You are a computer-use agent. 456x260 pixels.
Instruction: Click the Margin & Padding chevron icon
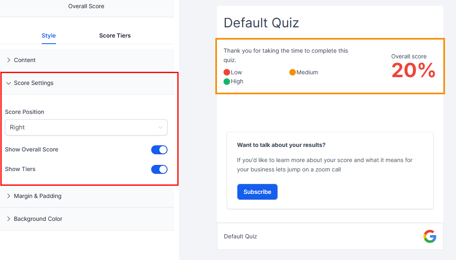click(x=9, y=196)
